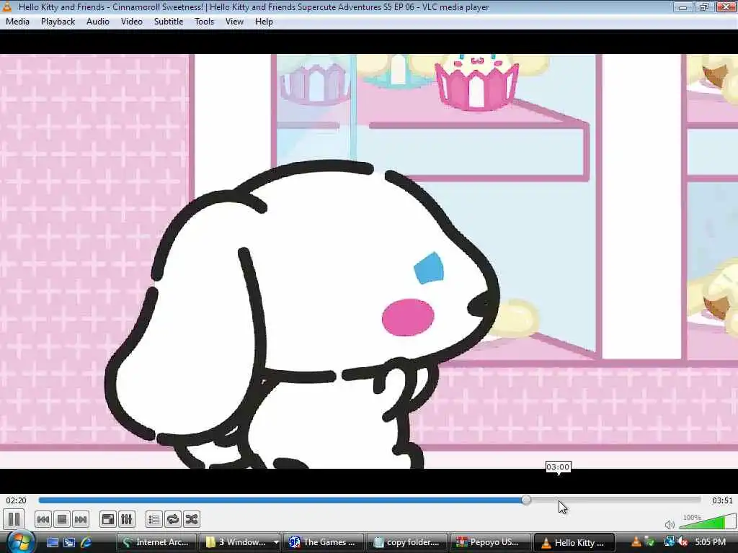The image size is (738, 553).
Task: Click the VLC cone title bar icon
Action: coord(7,6)
